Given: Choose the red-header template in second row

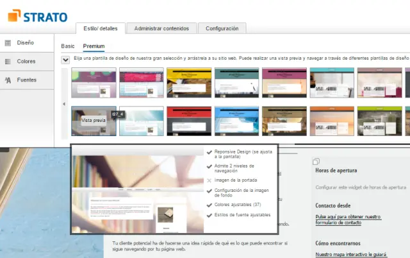Looking at the screenshot, I should [x=189, y=122].
